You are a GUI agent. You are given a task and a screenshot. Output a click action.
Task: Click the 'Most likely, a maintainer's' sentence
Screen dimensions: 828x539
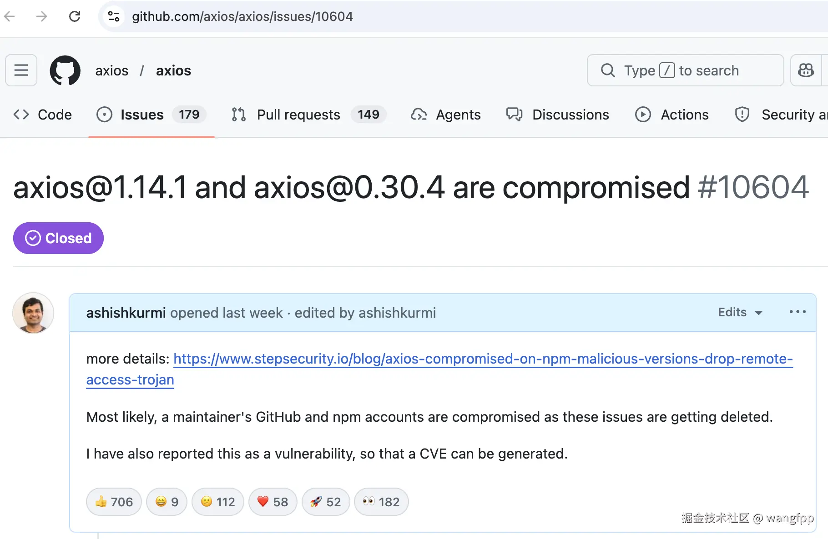429,417
